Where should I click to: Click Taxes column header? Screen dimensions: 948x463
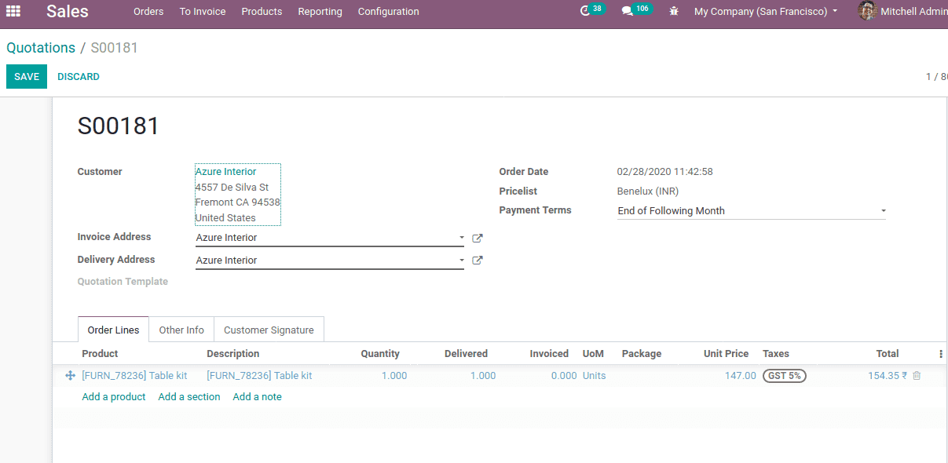point(776,354)
